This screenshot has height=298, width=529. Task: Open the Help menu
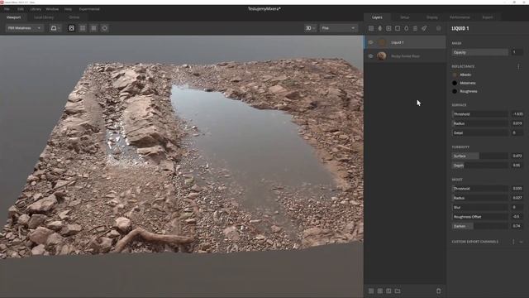click(x=68, y=9)
